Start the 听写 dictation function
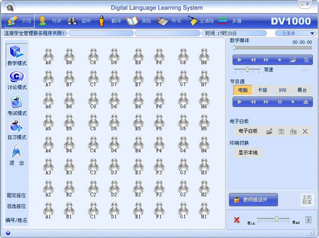The image size is (319, 238). pos(169,21)
